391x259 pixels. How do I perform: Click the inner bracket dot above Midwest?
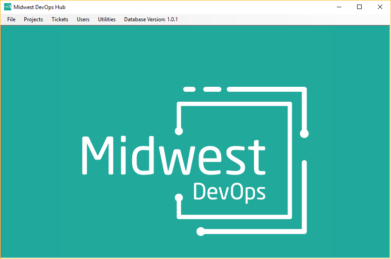tap(179, 131)
